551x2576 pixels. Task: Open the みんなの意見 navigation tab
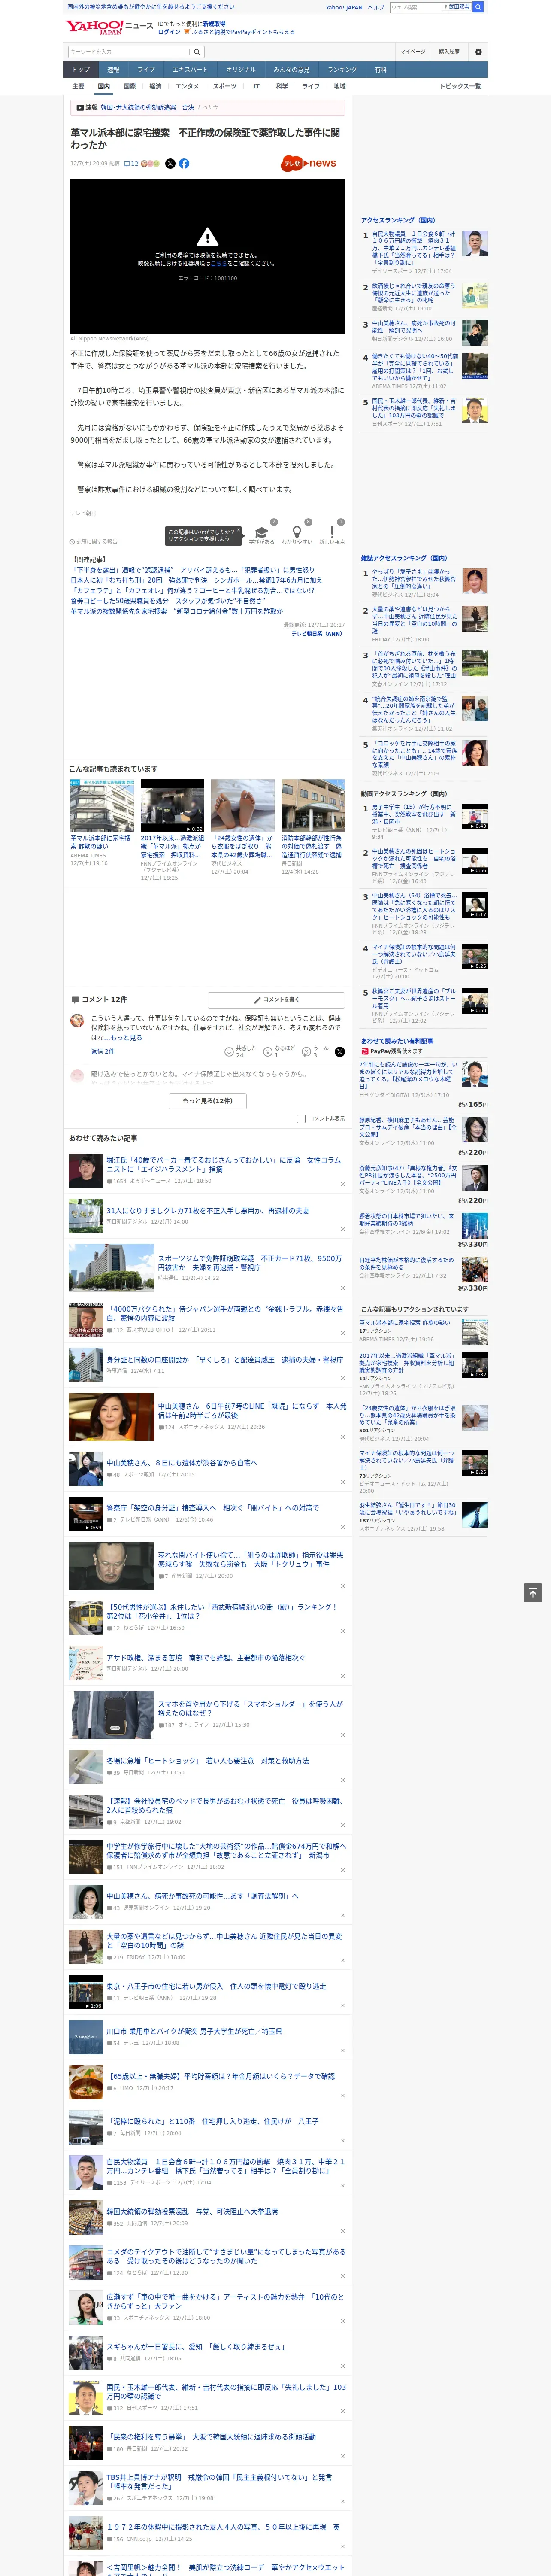291,70
